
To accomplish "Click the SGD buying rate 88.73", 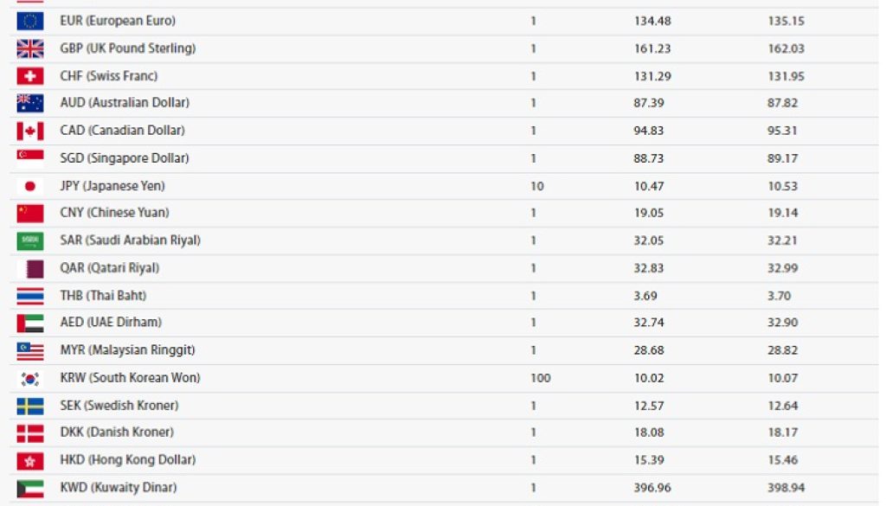I will [649, 158].
